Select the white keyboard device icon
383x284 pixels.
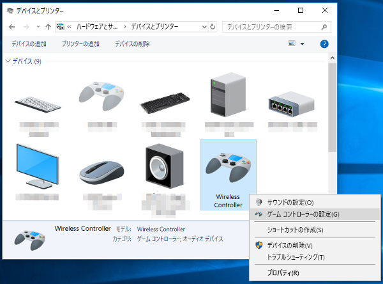point(39,102)
